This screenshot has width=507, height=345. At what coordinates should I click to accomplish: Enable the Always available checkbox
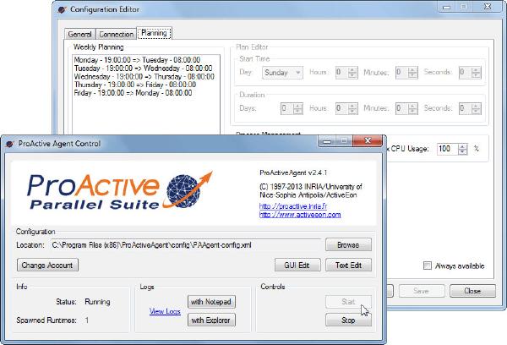(x=428, y=266)
